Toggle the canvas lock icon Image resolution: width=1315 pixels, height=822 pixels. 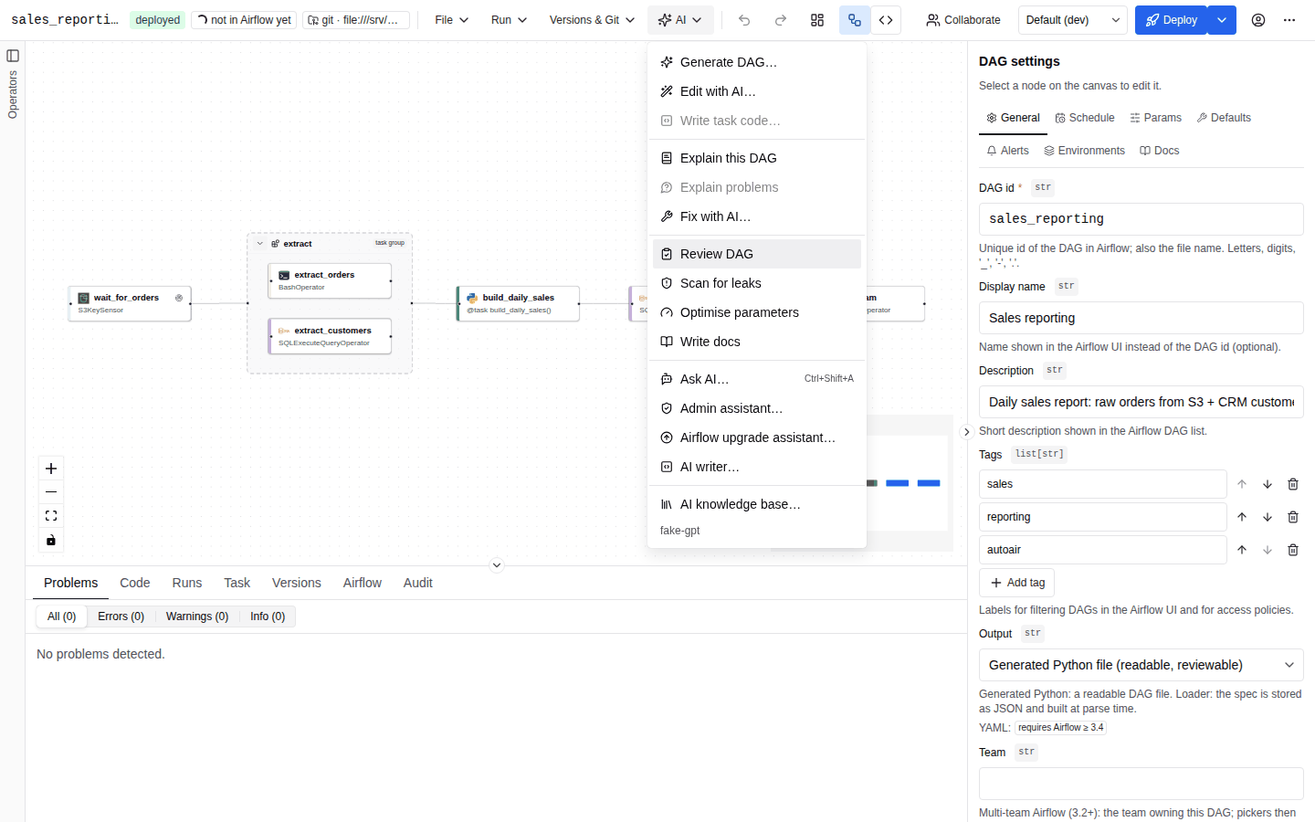point(51,540)
